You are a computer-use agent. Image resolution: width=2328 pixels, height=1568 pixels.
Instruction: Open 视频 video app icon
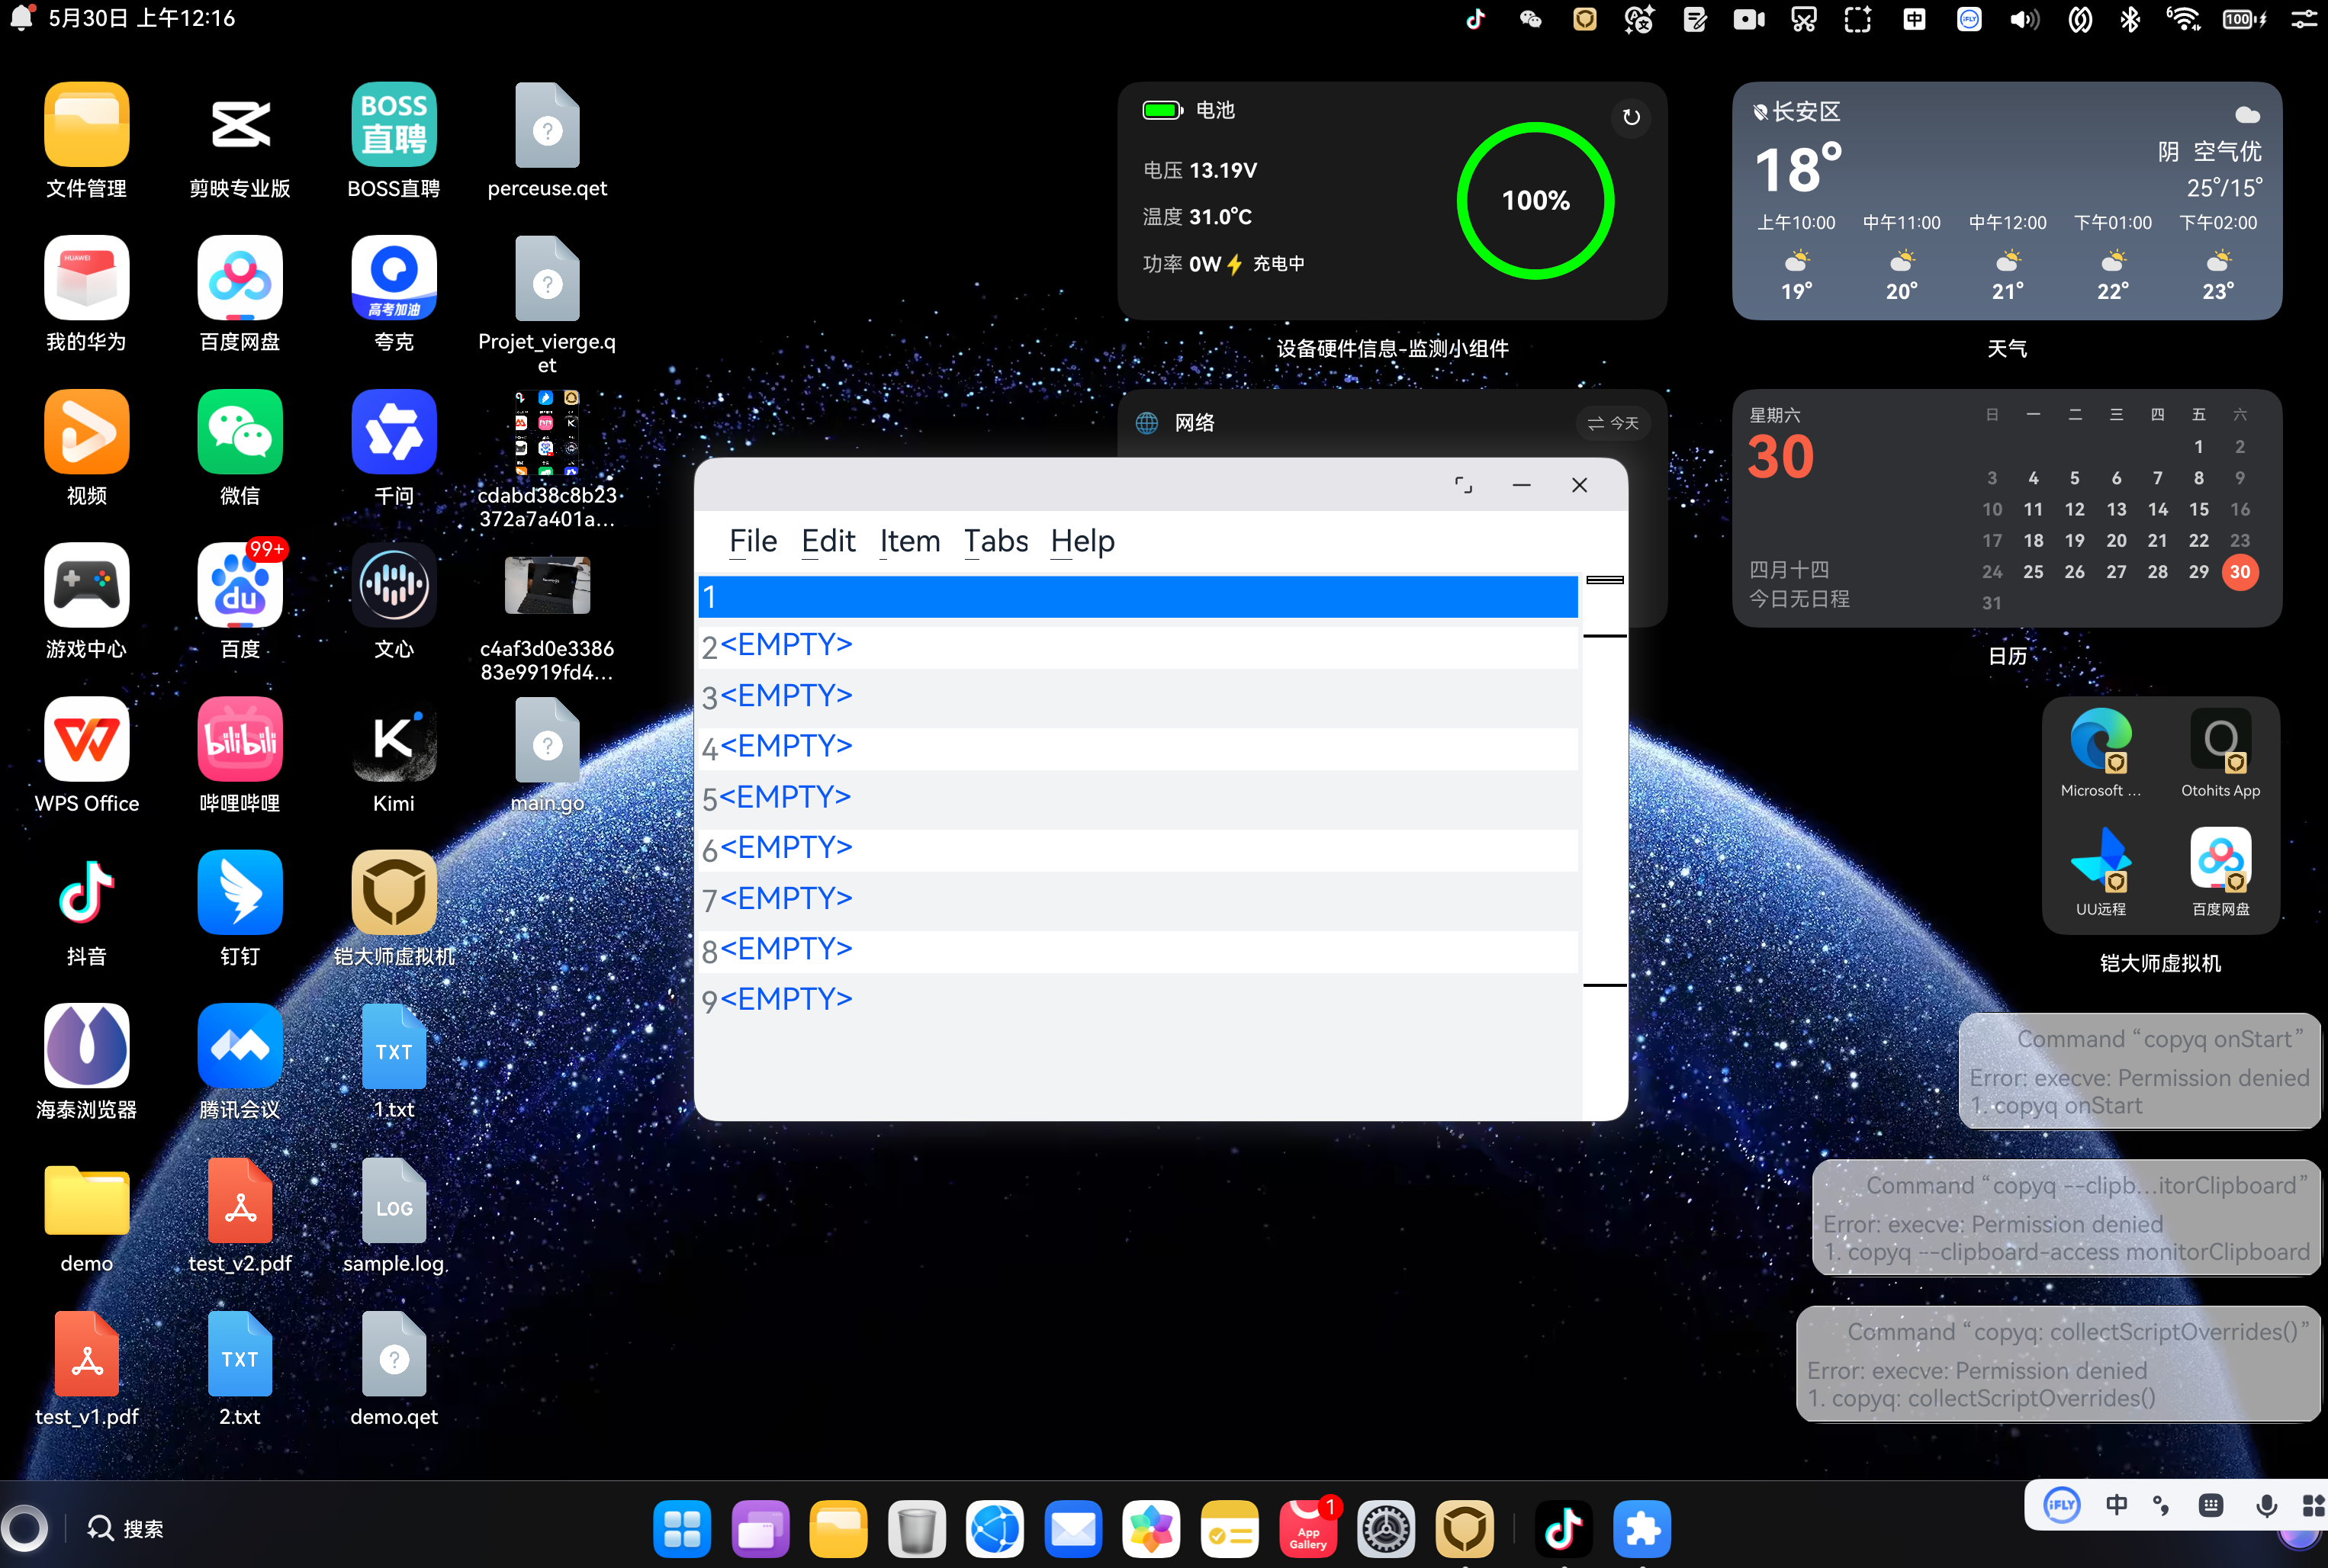click(x=86, y=432)
